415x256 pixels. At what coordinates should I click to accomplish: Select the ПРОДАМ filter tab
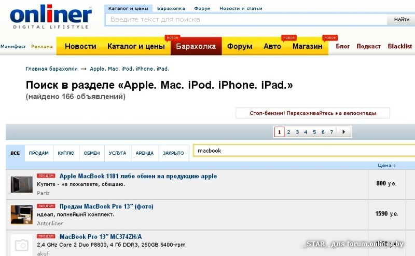39,153
